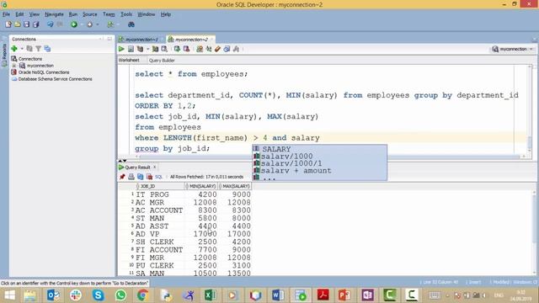The width and height of the screenshot is (539, 303).
Task: Switch to the Query Builder tab
Action: pyautogui.click(x=162, y=61)
